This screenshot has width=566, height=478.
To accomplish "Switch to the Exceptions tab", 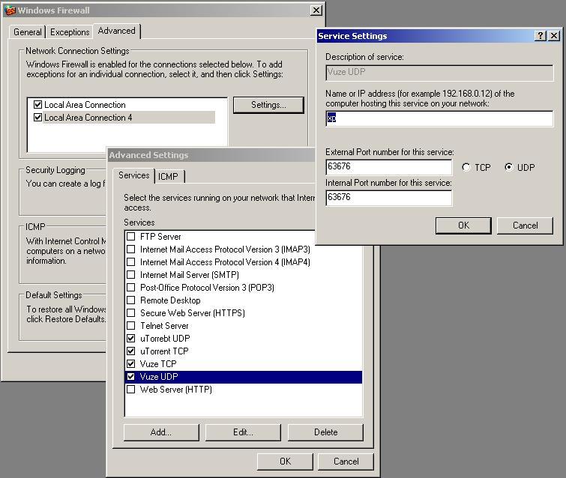I will click(x=69, y=32).
